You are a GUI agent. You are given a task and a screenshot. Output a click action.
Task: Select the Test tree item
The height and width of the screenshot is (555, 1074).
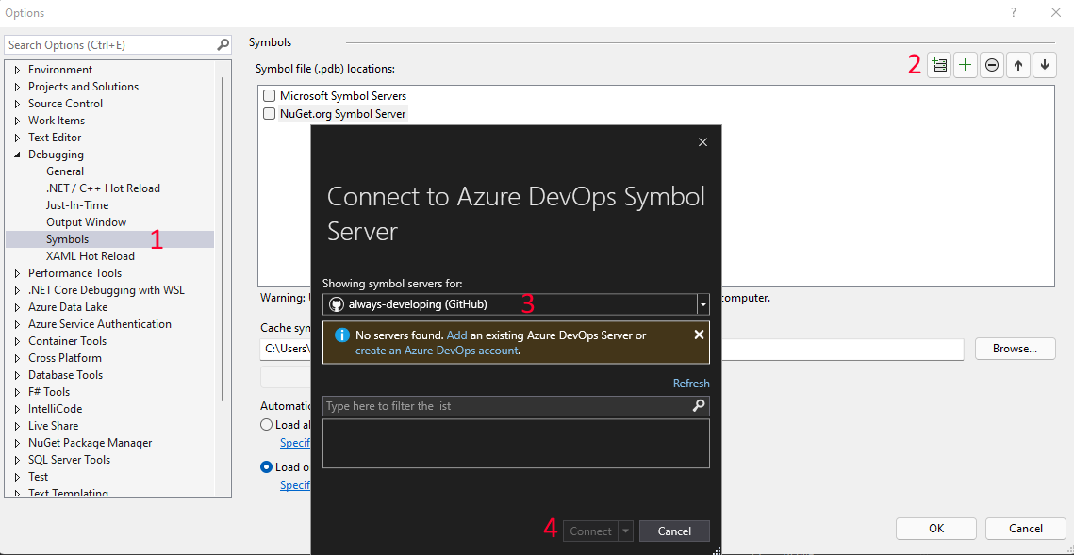(39, 477)
